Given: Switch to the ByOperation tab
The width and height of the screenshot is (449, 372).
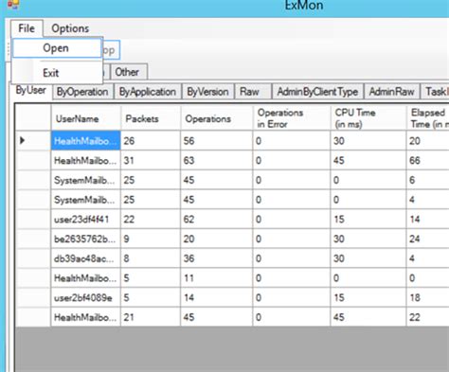Looking at the screenshot, I should (82, 92).
